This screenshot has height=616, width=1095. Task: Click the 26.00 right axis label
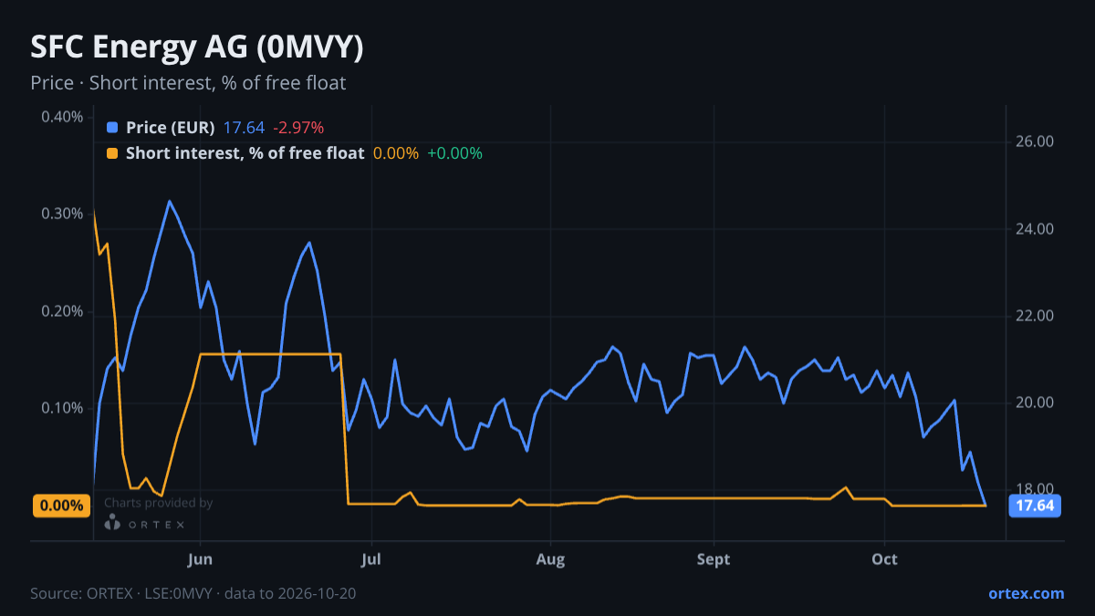(1035, 141)
